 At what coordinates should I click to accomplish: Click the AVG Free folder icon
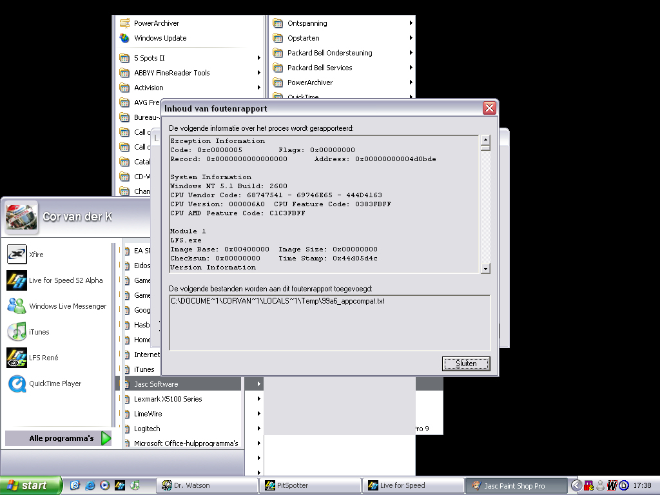(x=124, y=102)
